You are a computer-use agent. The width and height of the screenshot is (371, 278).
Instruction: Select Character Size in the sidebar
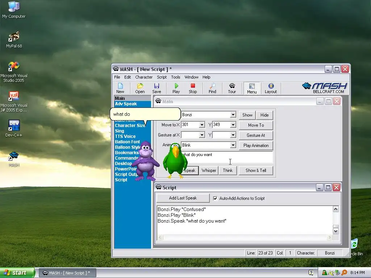(x=130, y=126)
